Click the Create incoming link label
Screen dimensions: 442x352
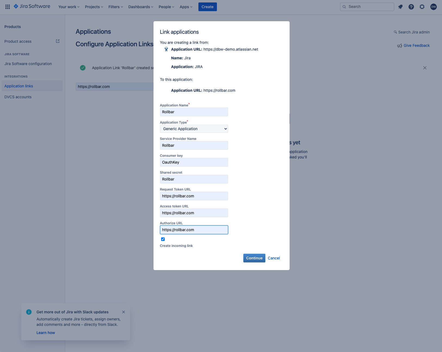[x=176, y=246]
